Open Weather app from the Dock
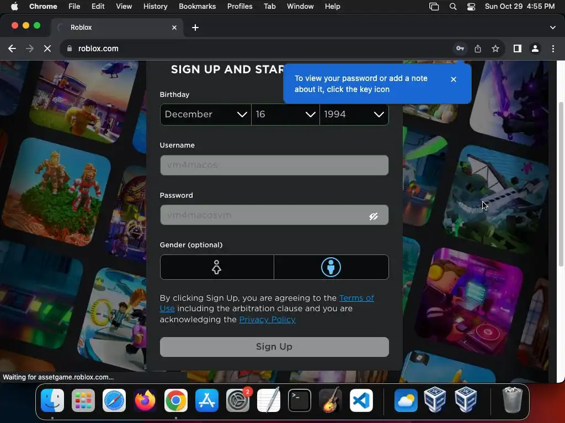565x423 pixels. tap(406, 400)
